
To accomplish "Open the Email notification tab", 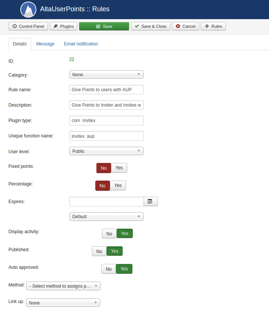I will [x=81, y=44].
